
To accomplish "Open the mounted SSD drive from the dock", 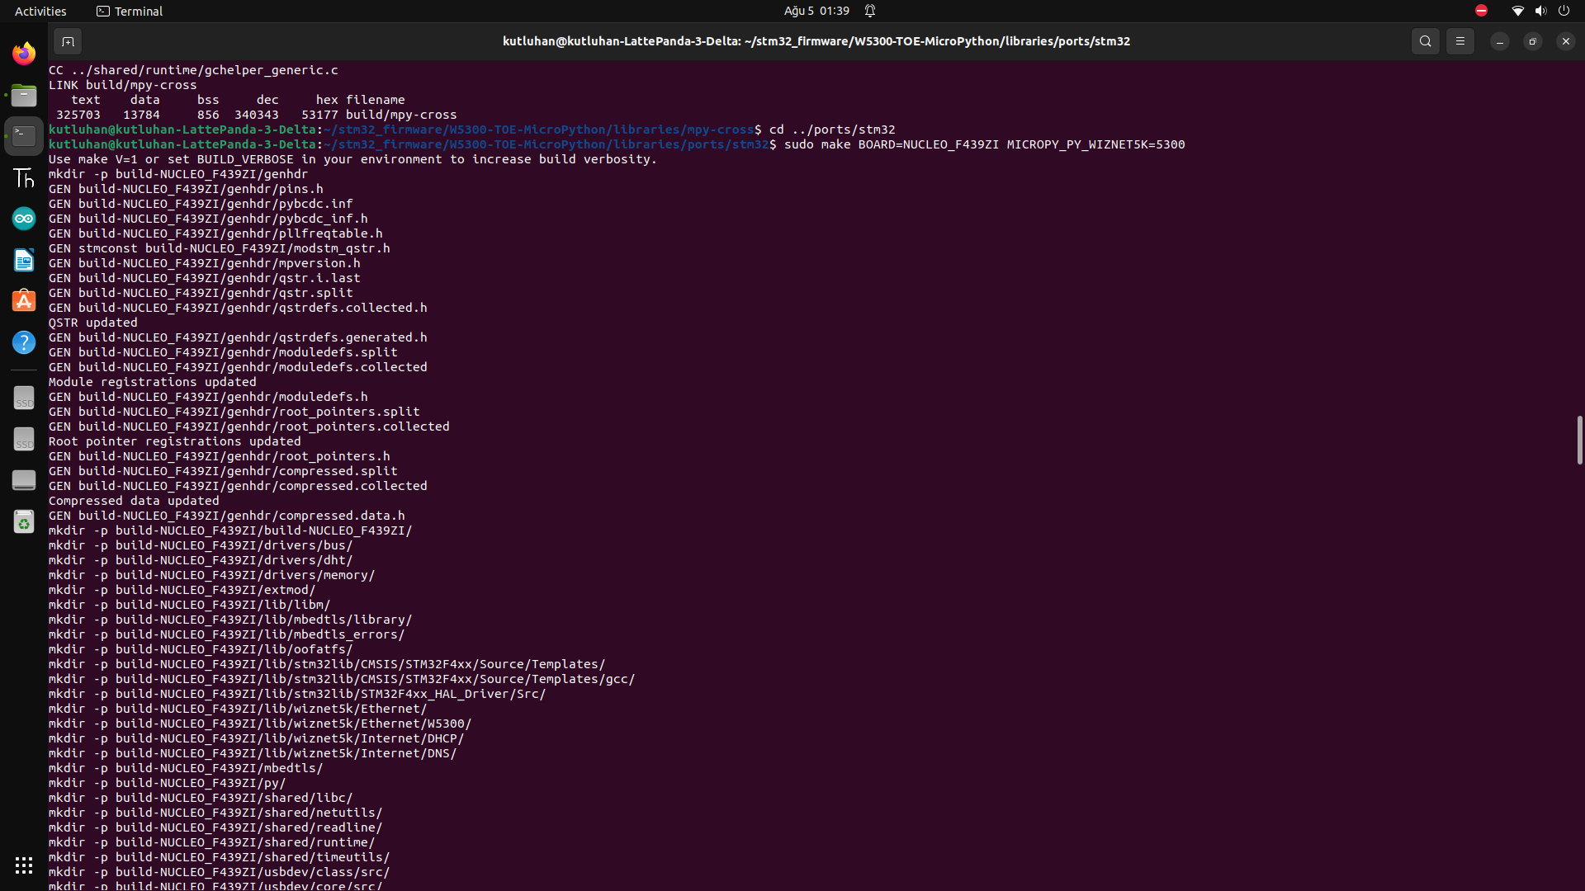I will pyautogui.click(x=24, y=398).
